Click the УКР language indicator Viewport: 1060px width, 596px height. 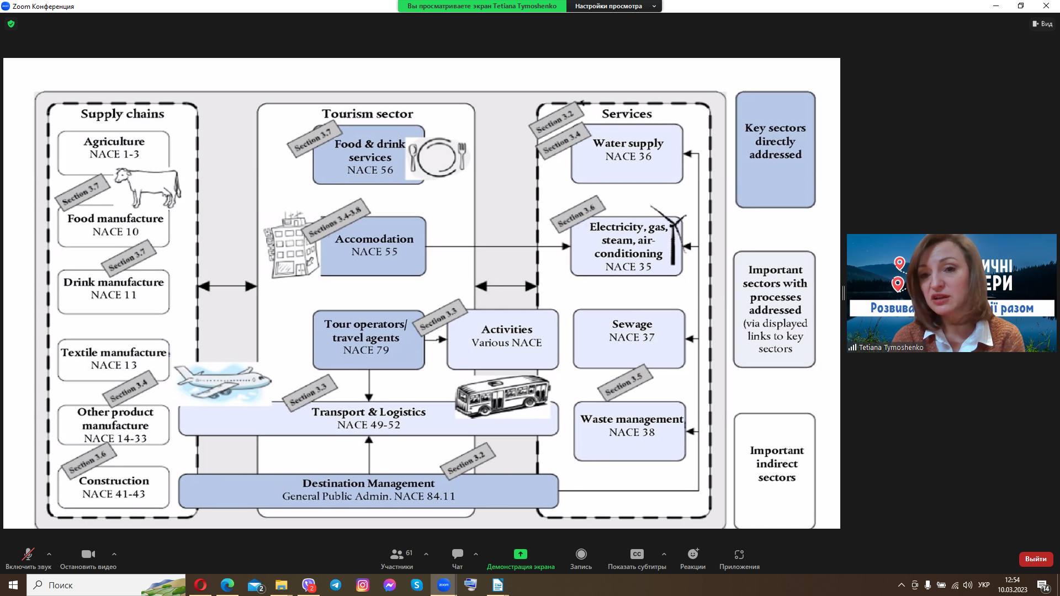pyautogui.click(x=984, y=585)
